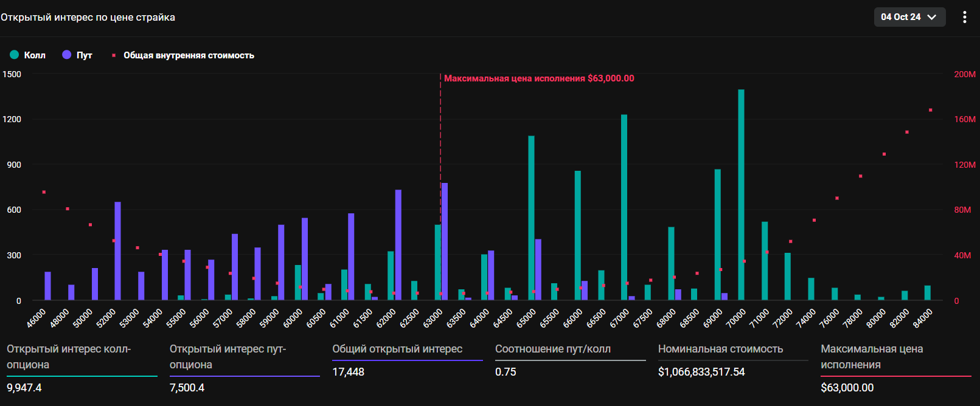The image size is (980, 406).
Task: Click the tallest call bar at strike 70000
Action: (741, 194)
